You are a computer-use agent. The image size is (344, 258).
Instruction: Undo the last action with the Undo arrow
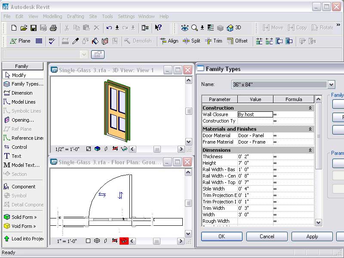(109, 28)
